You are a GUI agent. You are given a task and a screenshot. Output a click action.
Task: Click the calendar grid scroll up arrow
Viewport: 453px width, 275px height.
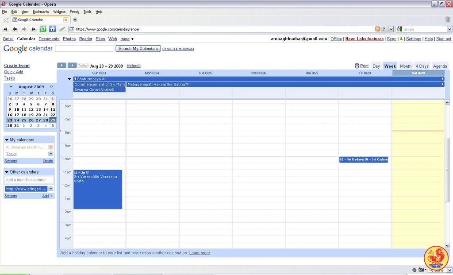(x=447, y=102)
